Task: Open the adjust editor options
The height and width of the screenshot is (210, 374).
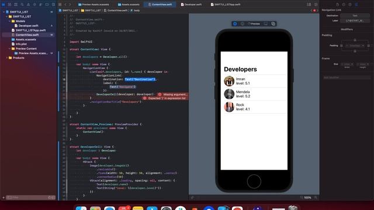Action: tap(309, 4)
